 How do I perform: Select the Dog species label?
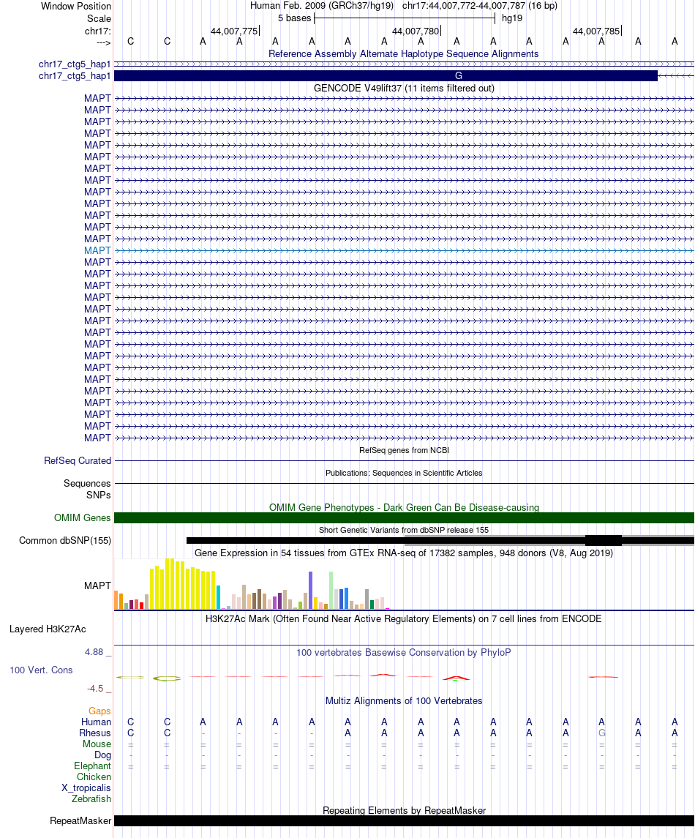pos(102,755)
